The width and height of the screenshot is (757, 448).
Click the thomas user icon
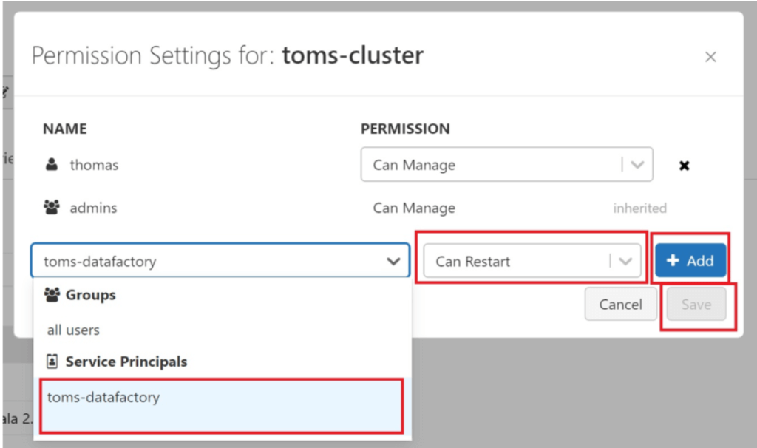coord(52,165)
